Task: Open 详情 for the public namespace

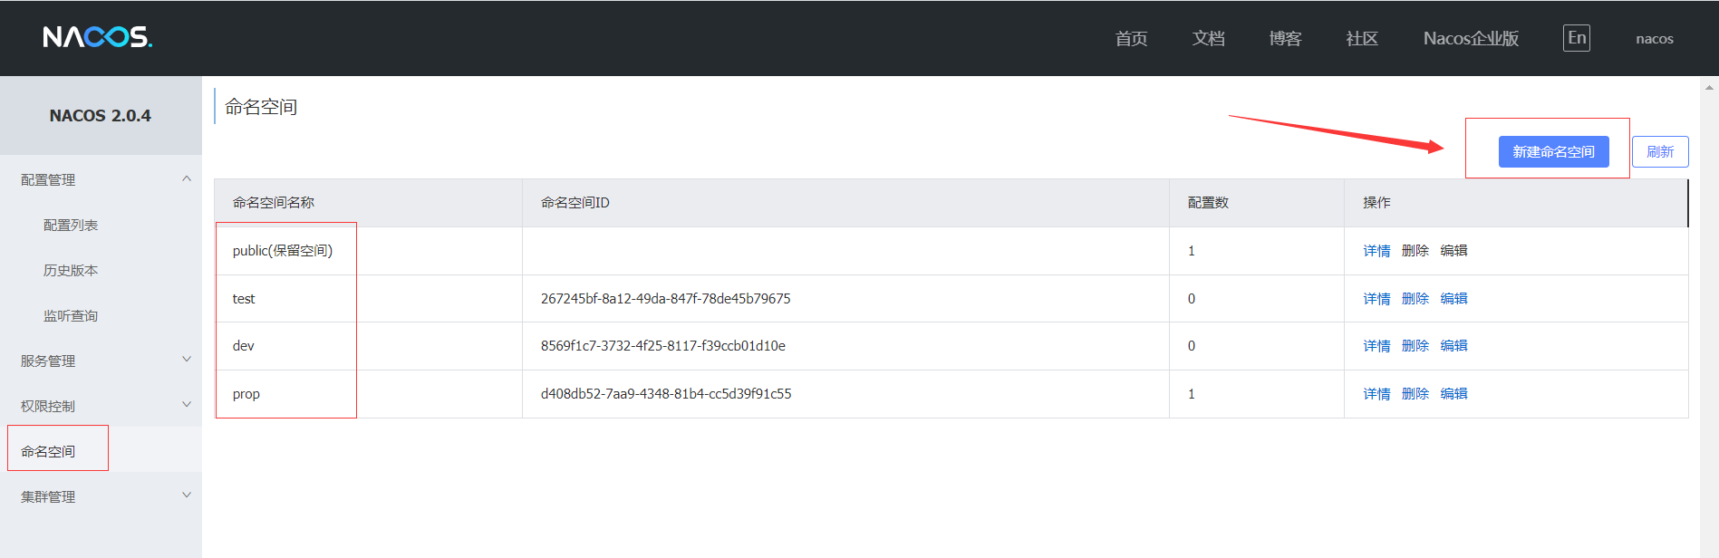Action: [x=1376, y=251]
